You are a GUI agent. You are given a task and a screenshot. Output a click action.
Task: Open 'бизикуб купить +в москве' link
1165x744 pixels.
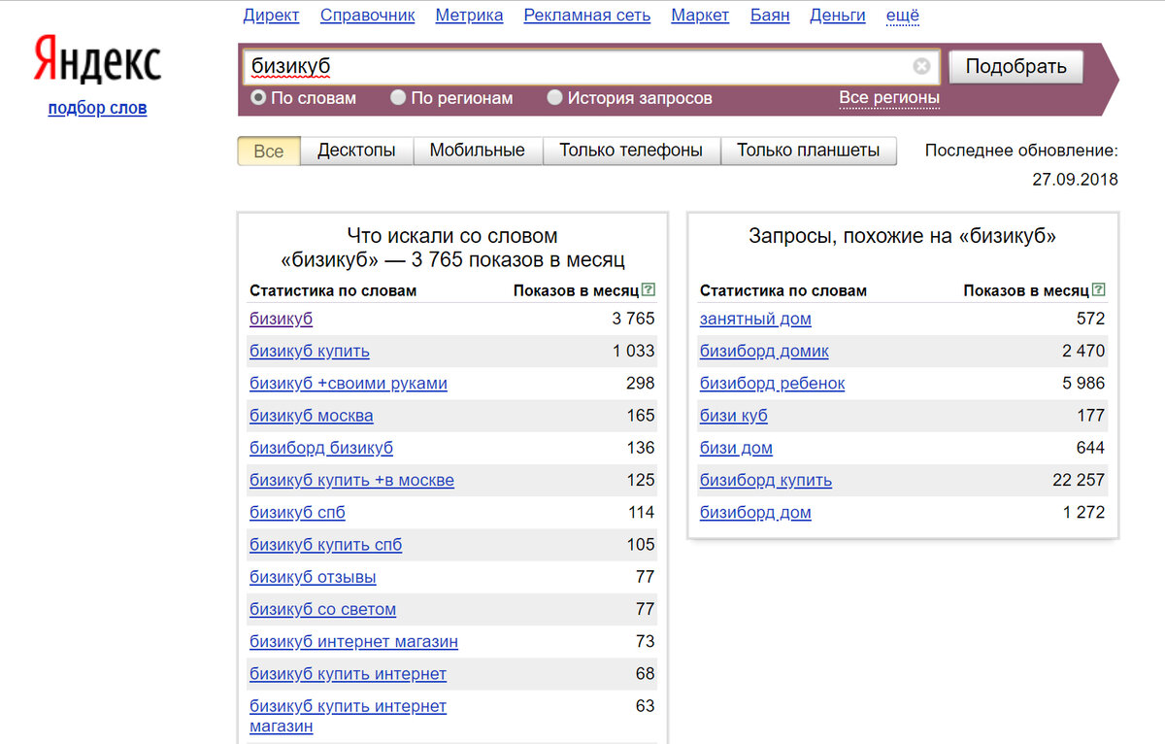point(351,480)
